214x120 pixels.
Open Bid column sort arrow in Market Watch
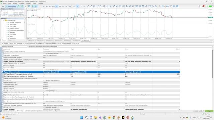[17, 11]
